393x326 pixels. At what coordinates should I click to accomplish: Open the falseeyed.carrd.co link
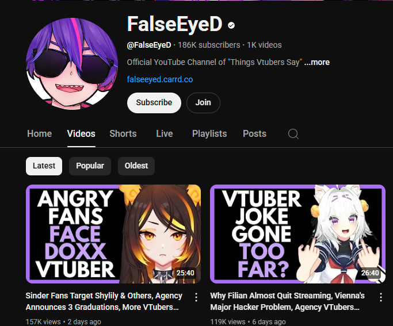160,79
